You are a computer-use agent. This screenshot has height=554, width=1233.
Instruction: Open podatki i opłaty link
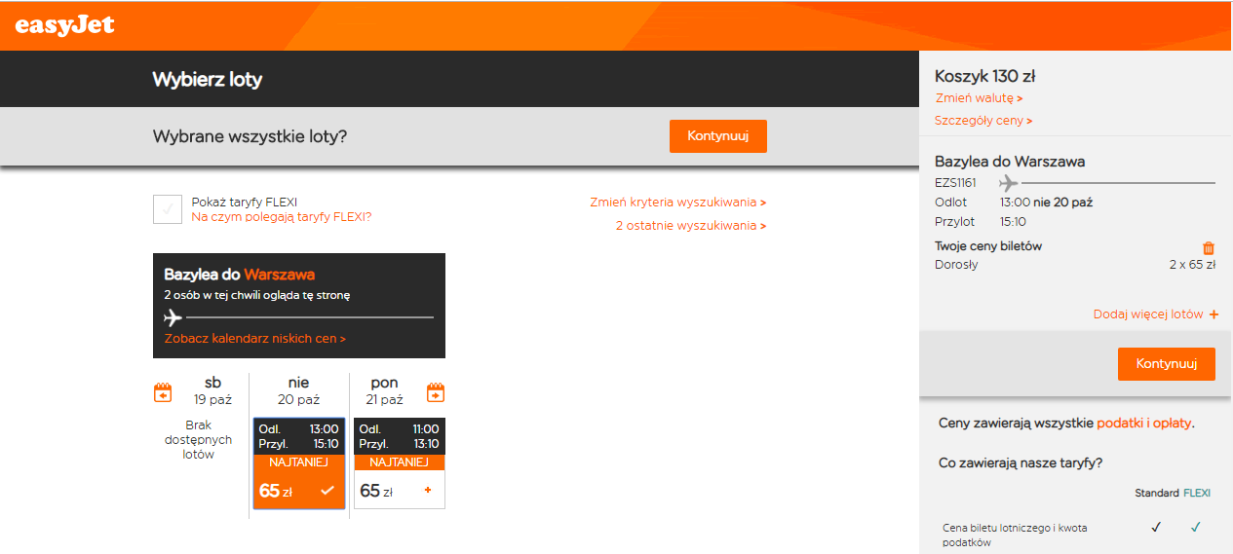tap(1143, 424)
